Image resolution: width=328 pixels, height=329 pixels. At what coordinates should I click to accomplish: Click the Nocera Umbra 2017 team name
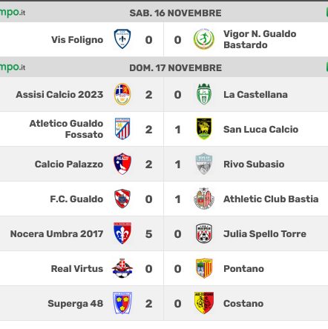click(x=56, y=233)
